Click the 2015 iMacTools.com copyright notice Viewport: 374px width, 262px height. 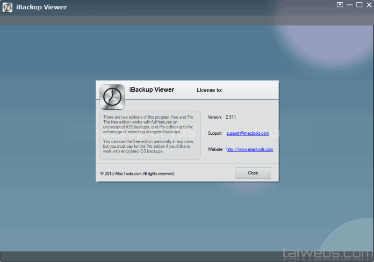pos(137,174)
